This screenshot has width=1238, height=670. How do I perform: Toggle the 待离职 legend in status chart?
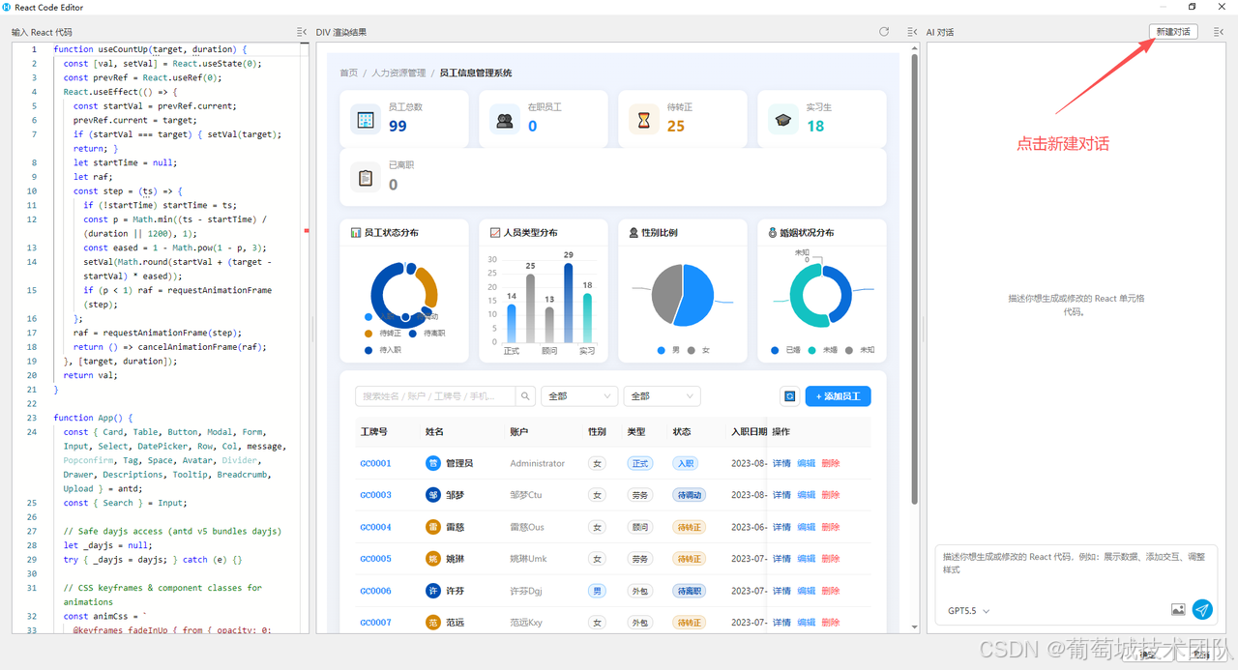click(x=427, y=334)
